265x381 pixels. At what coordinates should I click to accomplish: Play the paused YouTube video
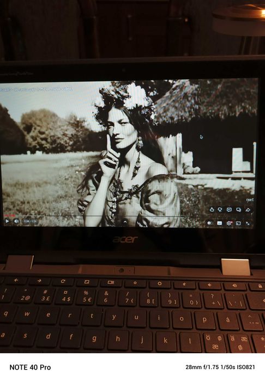pos(7,221)
